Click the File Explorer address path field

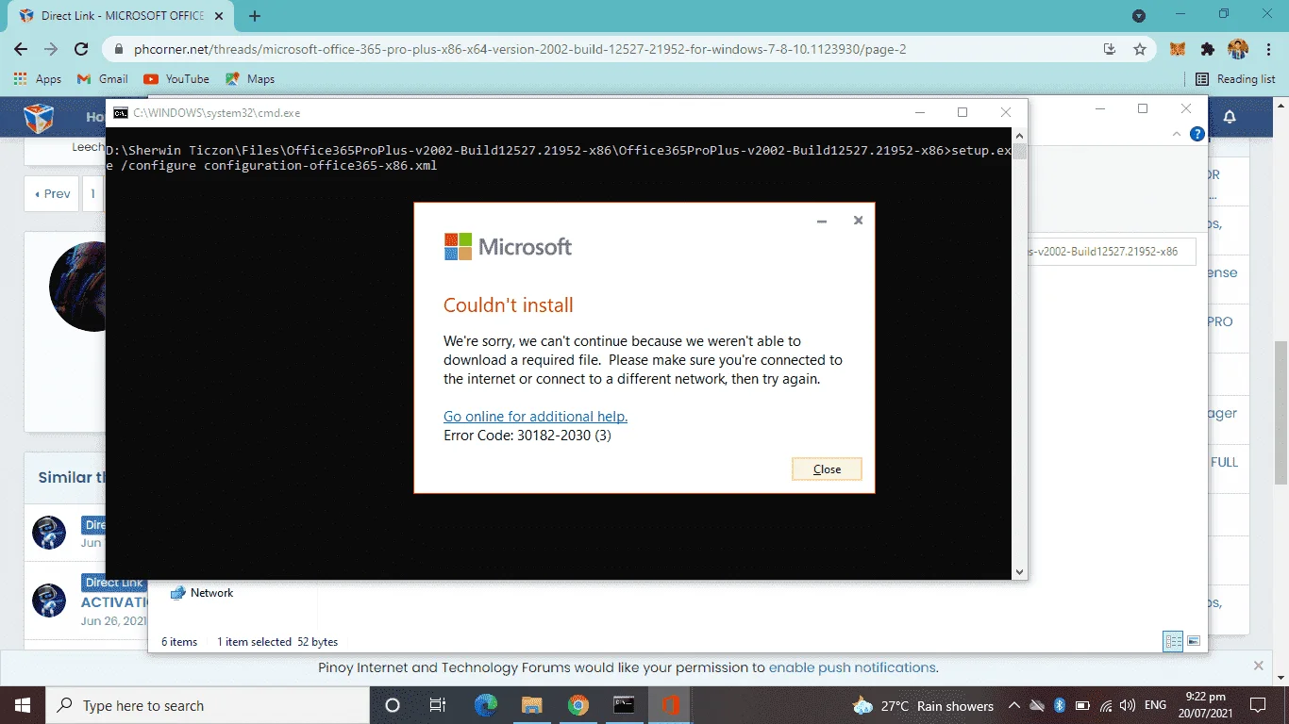tap(1113, 252)
